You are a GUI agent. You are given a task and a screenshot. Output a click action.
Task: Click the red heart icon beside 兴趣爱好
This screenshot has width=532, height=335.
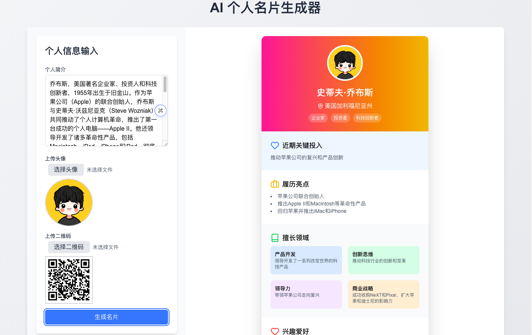tap(275, 331)
